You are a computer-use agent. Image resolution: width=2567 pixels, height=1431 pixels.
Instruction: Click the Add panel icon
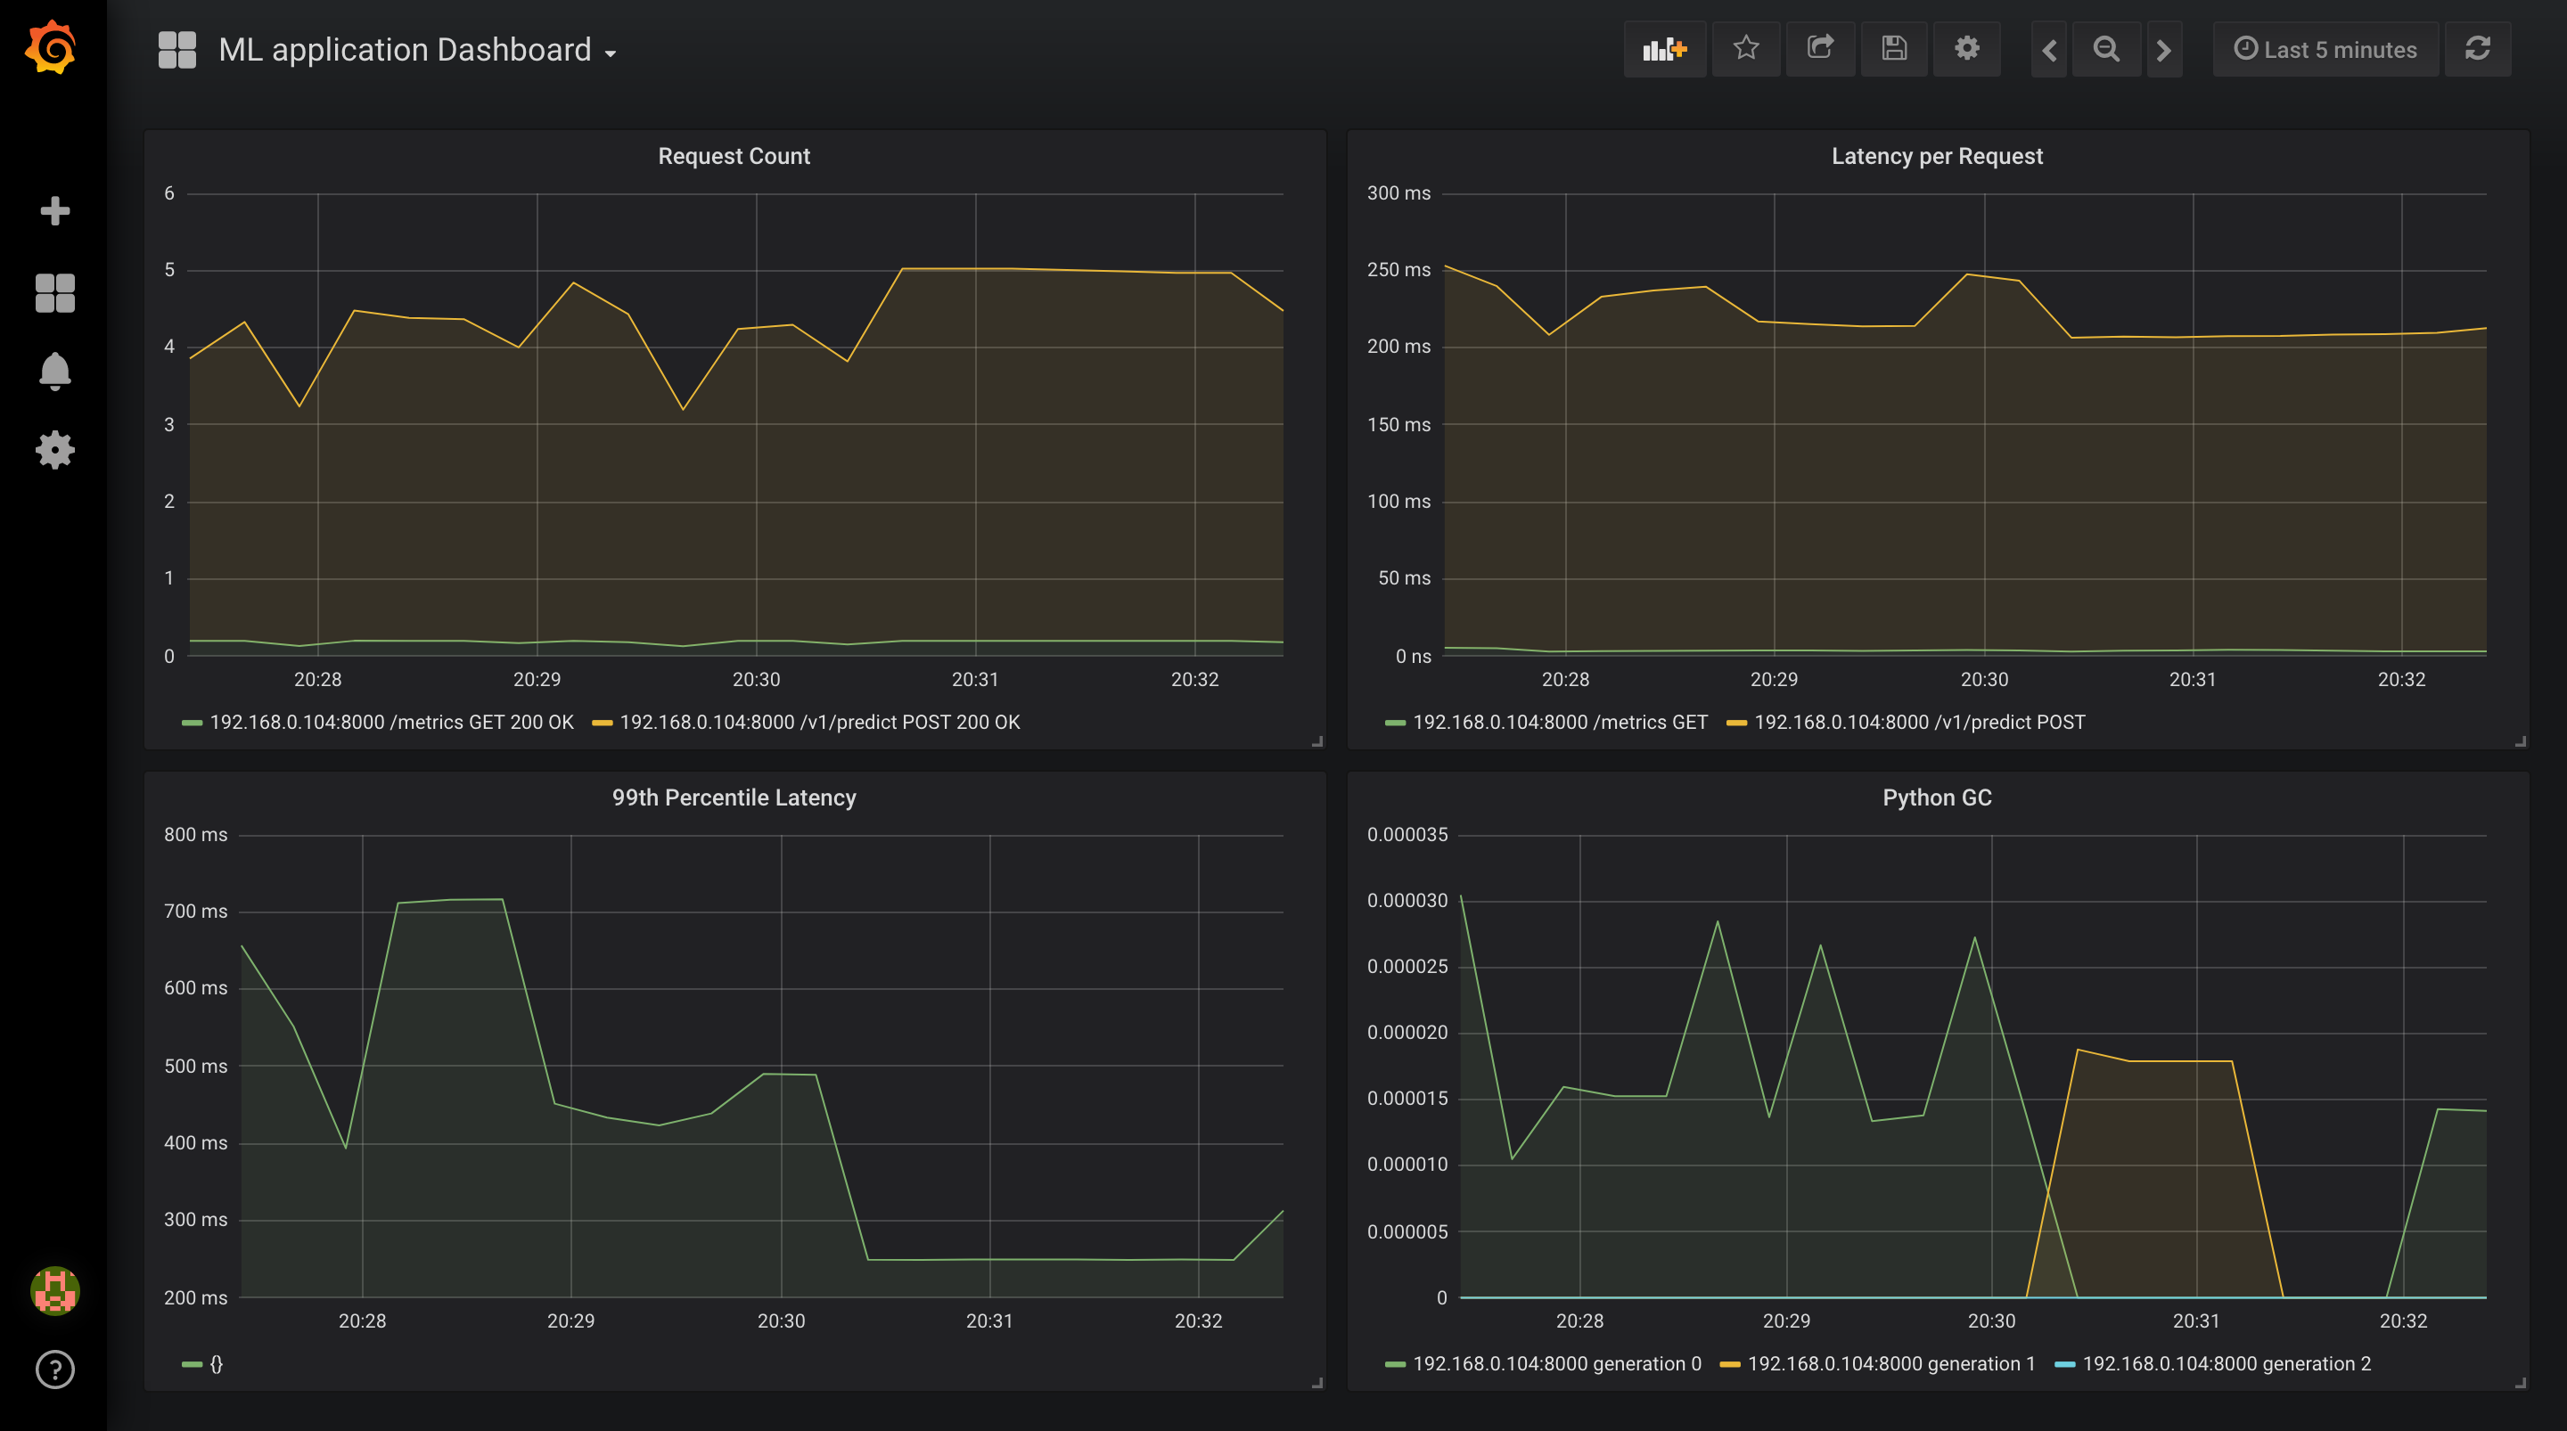[1665, 49]
